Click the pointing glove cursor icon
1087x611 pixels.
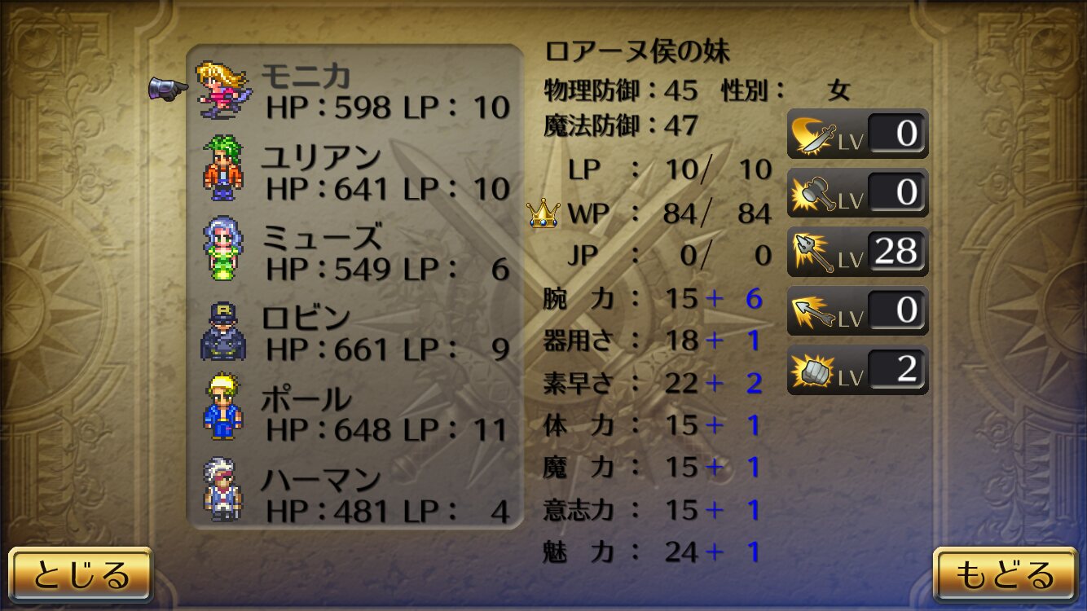point(169,88)
